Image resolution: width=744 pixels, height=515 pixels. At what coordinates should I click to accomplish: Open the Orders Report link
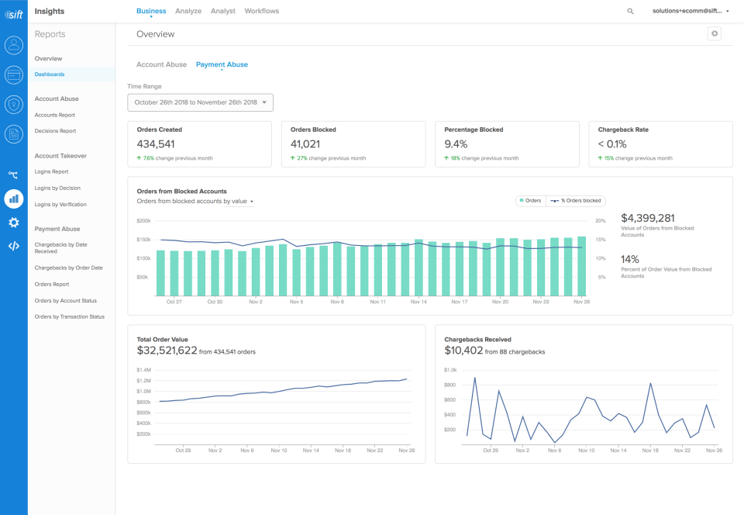point(52,285)
